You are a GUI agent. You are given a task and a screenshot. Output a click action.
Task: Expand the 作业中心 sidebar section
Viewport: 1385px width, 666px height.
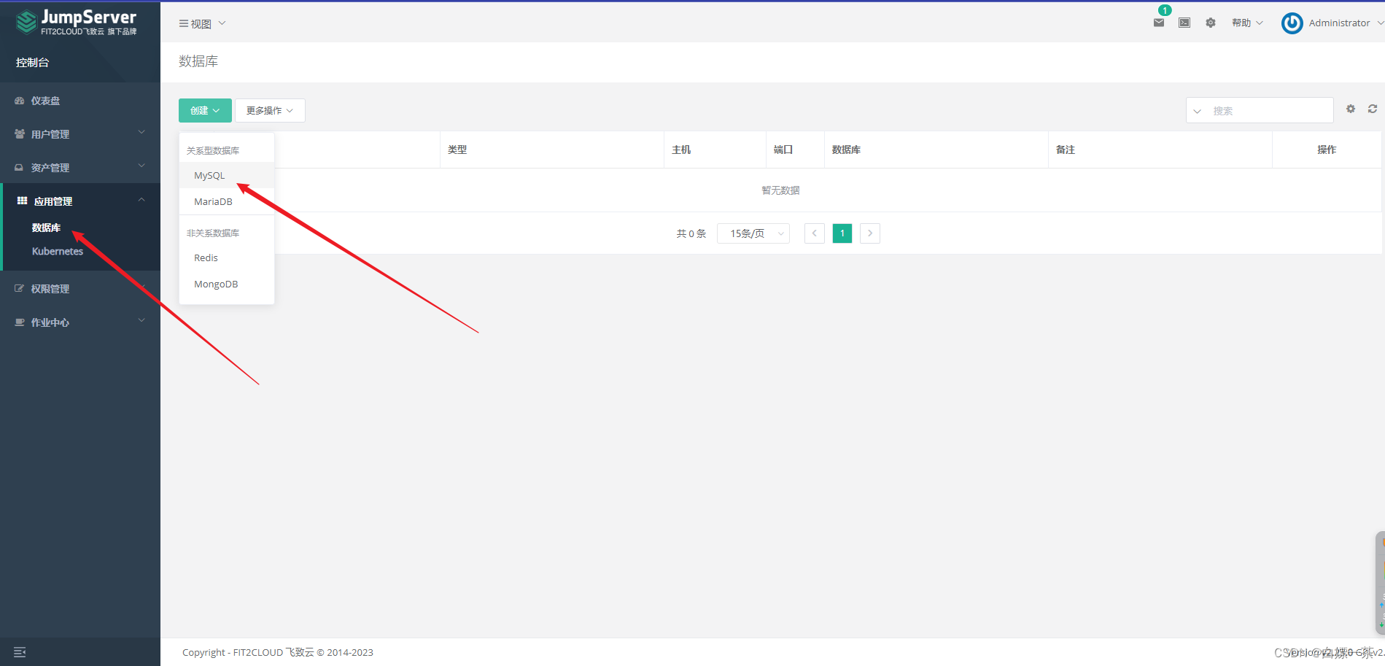[80, 322]
